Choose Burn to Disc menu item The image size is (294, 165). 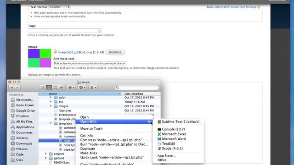[114, 144]
